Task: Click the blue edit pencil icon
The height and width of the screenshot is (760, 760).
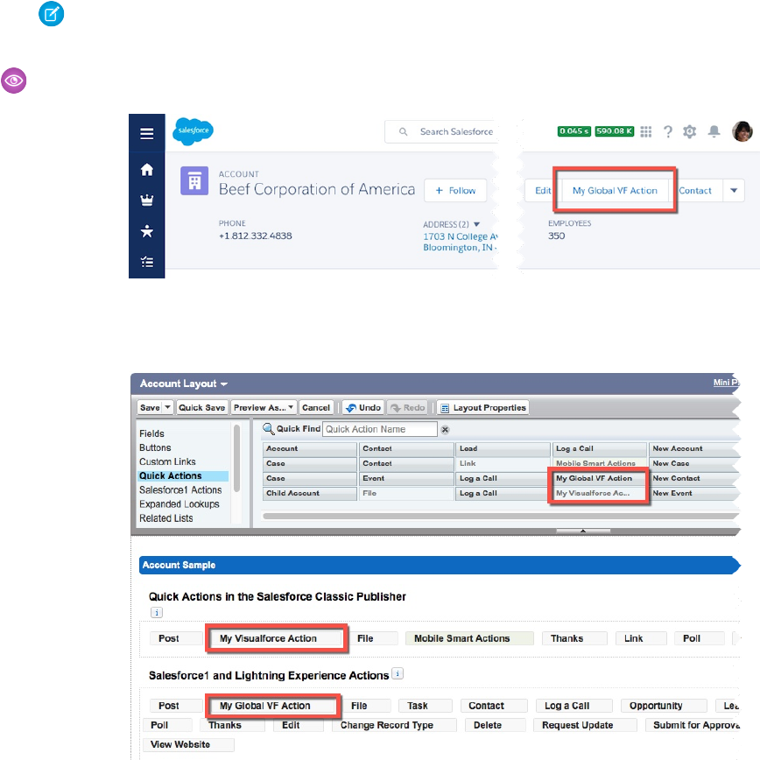Action: (x=51, y=14)
